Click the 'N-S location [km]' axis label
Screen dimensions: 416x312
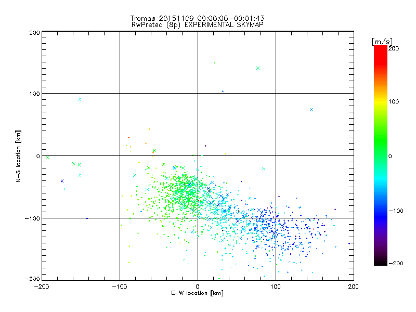pyautogui.click(x=18, y=156)
